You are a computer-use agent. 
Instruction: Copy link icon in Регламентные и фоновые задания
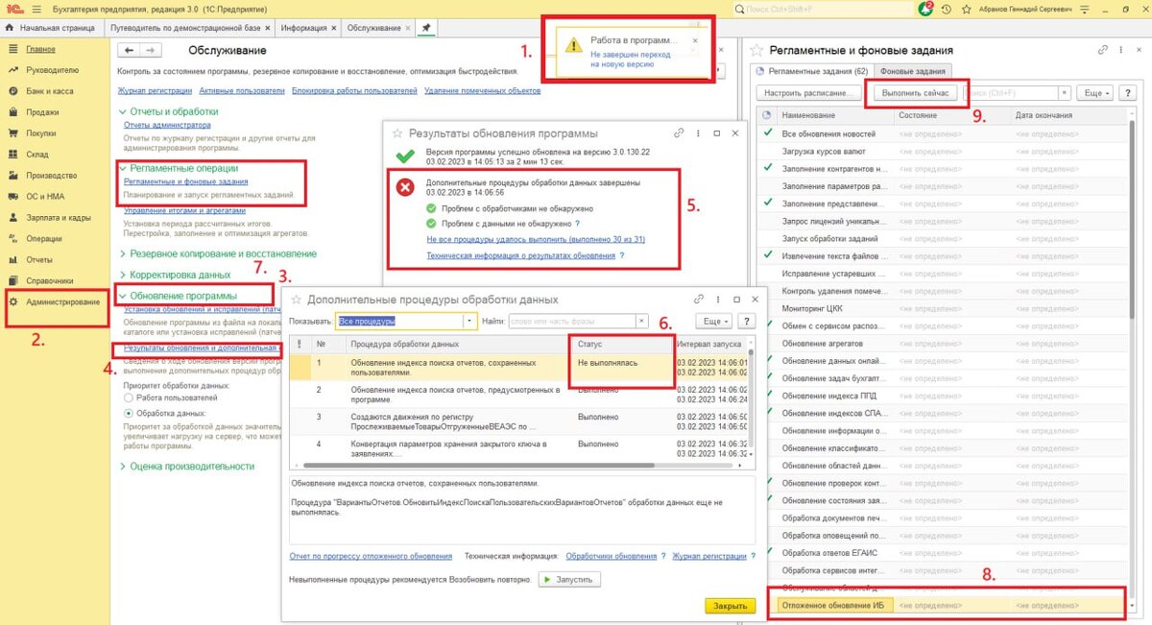1102,49
